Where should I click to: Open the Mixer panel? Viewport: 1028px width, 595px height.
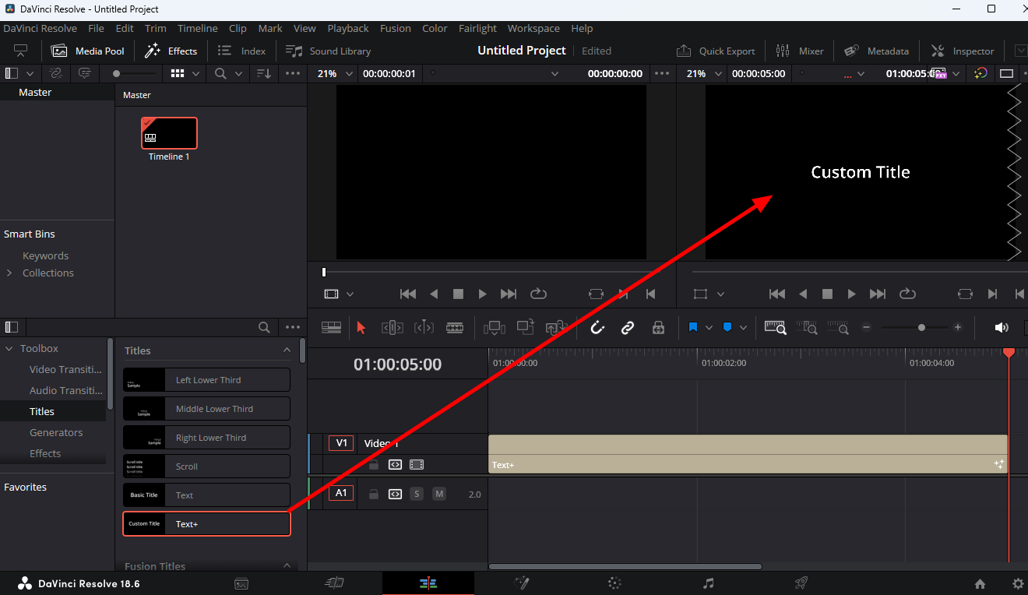[800, 51]
